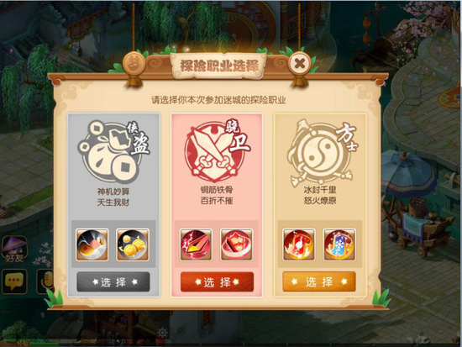Image resolution: width=462 pixels, height=347 pixels.
Task: Tap the microphone voice icon
Action: point(45,281)
